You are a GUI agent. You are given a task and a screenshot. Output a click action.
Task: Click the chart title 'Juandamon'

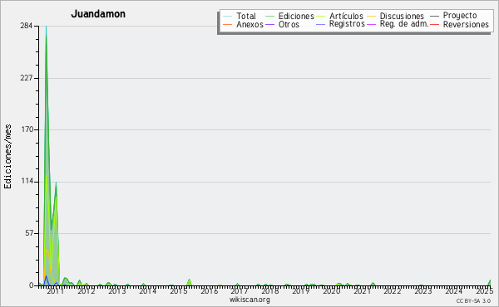pos(98,14)
